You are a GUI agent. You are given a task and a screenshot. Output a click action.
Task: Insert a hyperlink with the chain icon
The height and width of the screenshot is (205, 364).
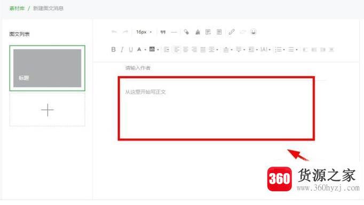(232, 32)
